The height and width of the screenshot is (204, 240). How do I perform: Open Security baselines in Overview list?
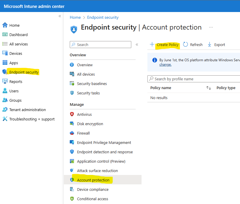[x=92, y=84]
